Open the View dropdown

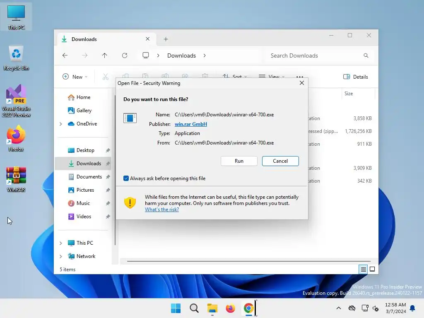(272, 77)
